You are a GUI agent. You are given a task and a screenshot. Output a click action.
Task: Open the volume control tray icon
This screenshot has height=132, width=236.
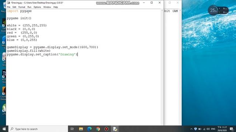tap(208, 129)
